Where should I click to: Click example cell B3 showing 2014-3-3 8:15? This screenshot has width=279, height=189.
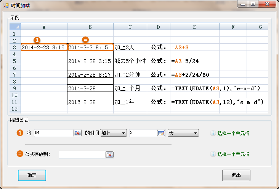90,47
